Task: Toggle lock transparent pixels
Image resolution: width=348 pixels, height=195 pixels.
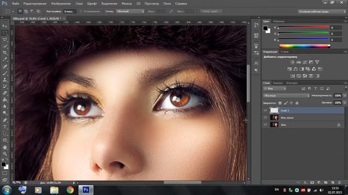Action: click(x=280, y=103)
